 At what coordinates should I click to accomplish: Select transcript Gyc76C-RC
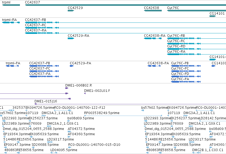pos(176,41)
